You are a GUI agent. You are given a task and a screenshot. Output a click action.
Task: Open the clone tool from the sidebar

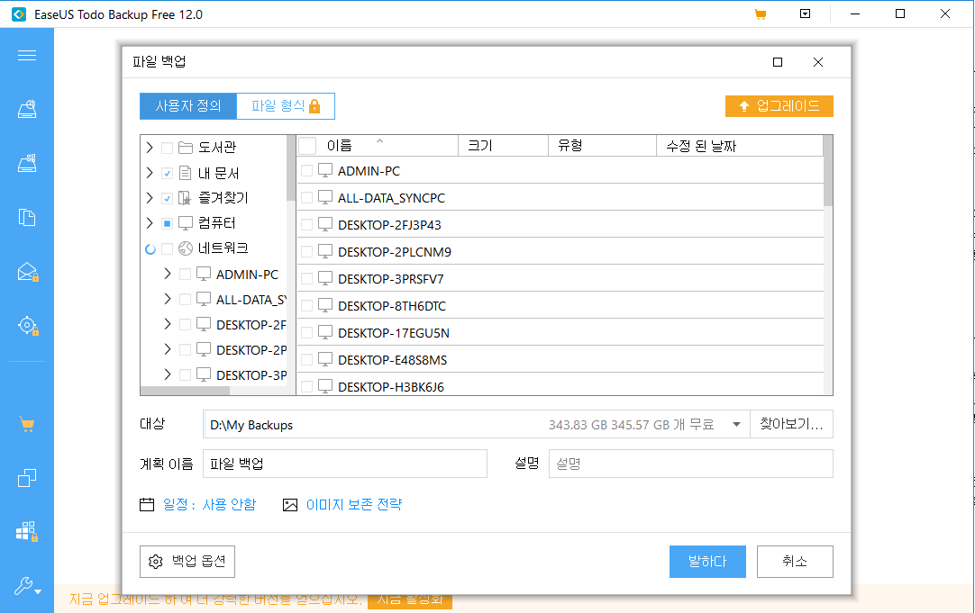click(x=27, y=478)
